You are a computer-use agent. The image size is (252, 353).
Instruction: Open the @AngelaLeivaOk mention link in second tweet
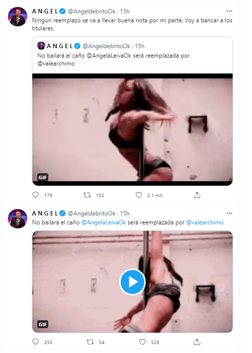(x=103, y=222)
